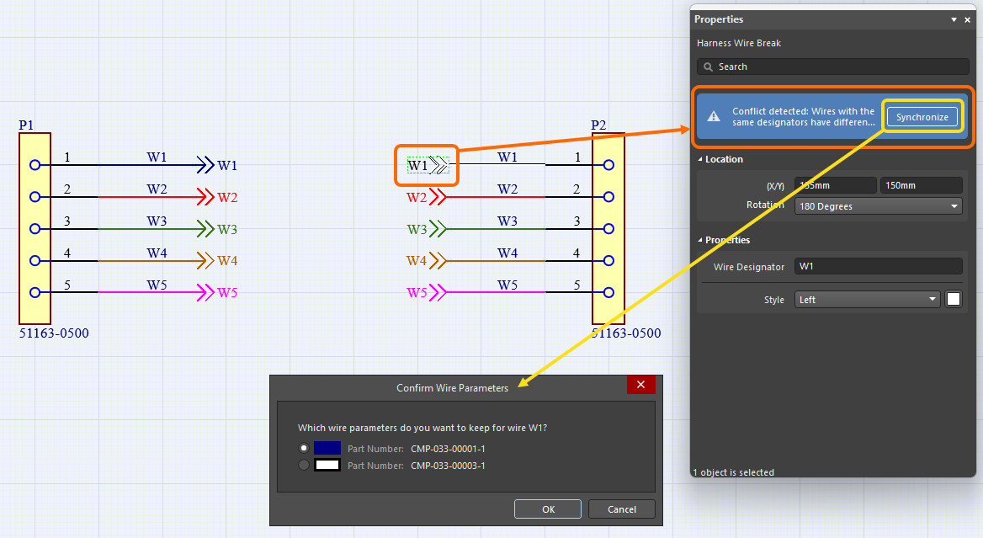Select radio button for part CMP-033-00003-1
This screenshot has width=983, height=538.
click(304, 465)
